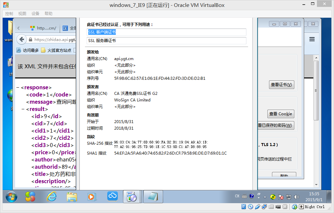Click VirtualBox hard disk activity indicator

point(244,207)
